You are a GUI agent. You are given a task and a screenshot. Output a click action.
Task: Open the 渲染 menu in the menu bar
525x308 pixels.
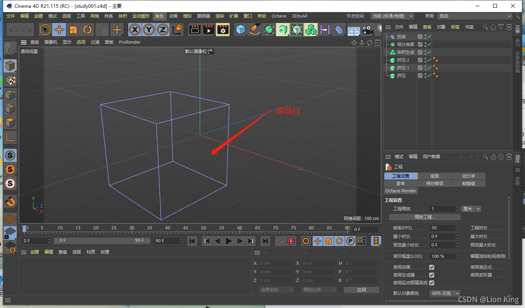pyautogui.click(x=219, y=16)
